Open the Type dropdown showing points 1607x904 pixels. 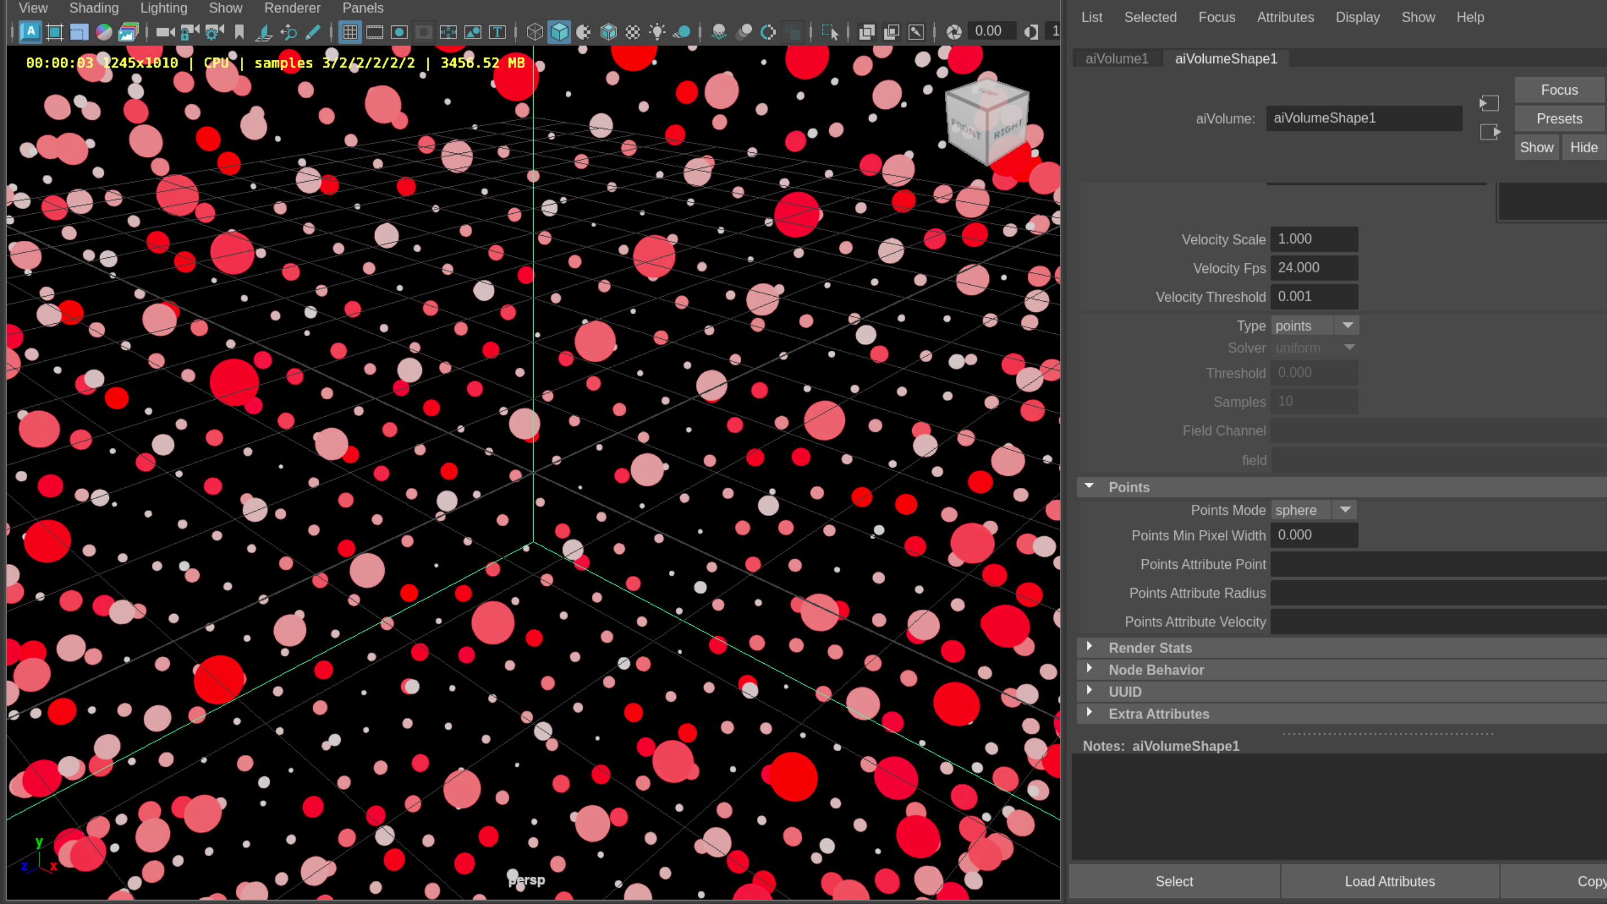pos(1314,325)
